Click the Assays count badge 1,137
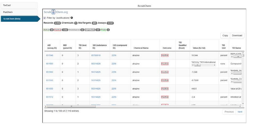 point(110,23)
